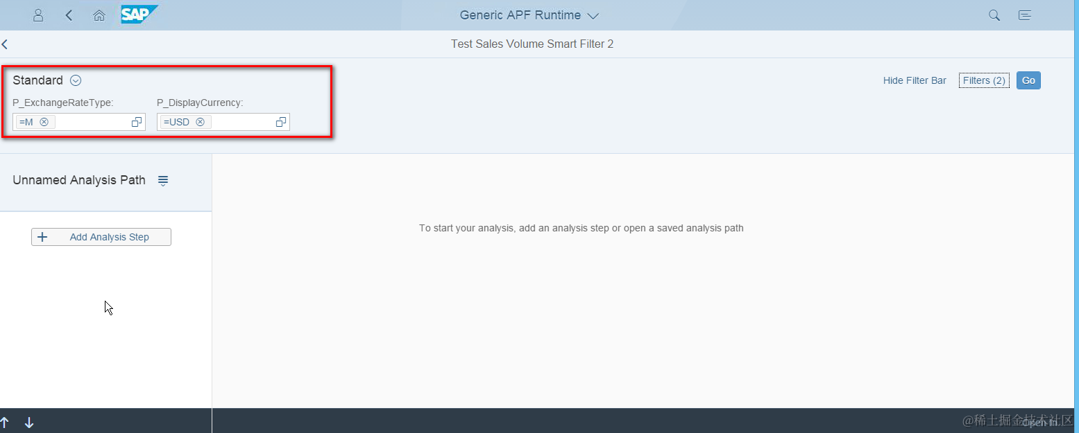The width and height of the screenshot is (1079, 433).
Task: Click Add Analysis Step
Action: pos(101,237)
